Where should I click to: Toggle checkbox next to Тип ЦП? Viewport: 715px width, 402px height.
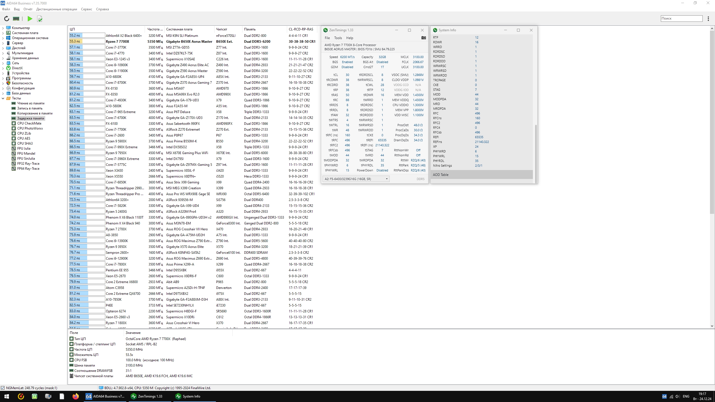[71, 339]
